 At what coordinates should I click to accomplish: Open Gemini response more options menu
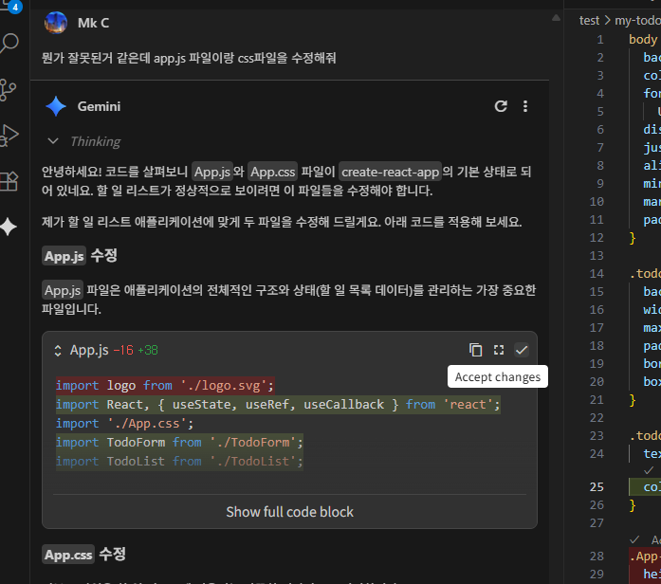(525, 106)
